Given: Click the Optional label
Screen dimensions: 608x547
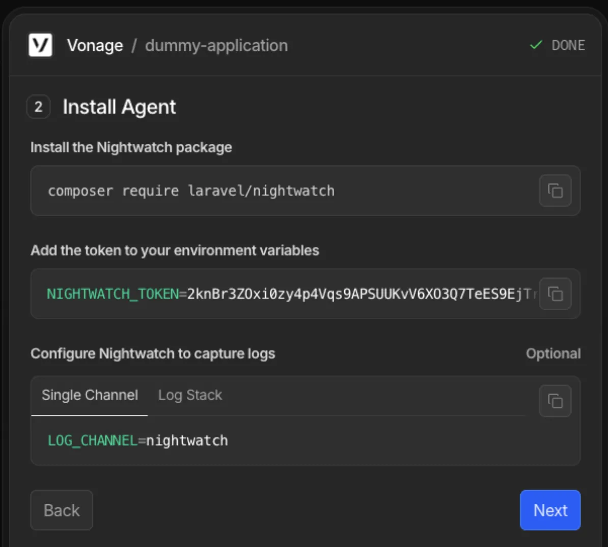Looking at the screenshot, I should (554, 353).
